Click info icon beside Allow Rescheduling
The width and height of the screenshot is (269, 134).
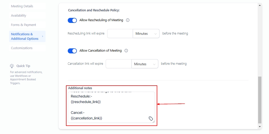pyautogui.click(x=128, y=20)
